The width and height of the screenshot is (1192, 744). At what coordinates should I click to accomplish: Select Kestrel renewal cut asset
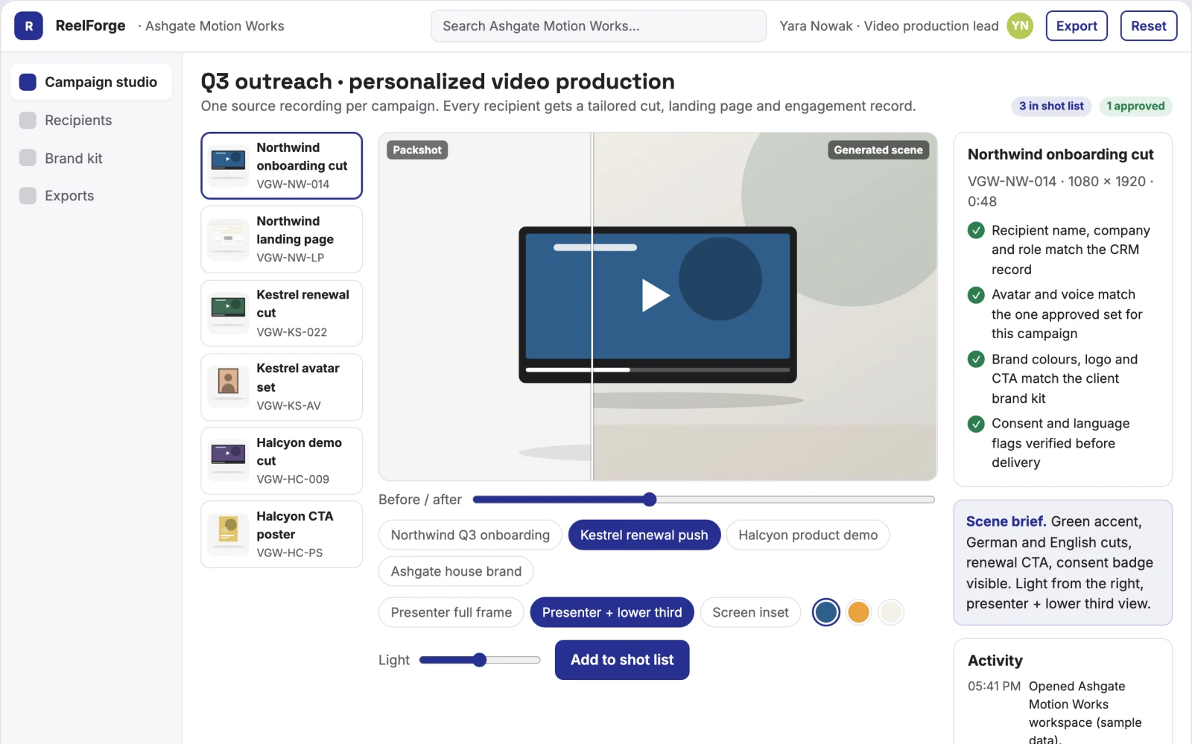(x=282, y=313)
